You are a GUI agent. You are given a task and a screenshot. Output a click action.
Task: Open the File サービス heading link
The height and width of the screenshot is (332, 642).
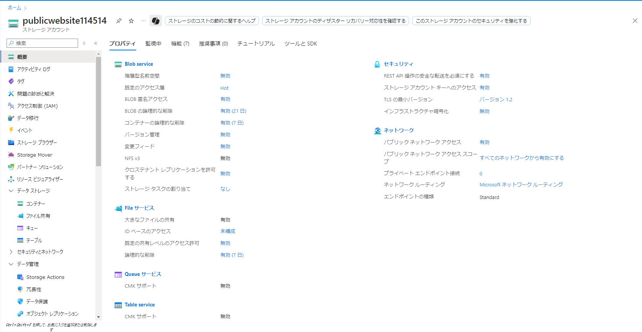[x=139, y=208]
